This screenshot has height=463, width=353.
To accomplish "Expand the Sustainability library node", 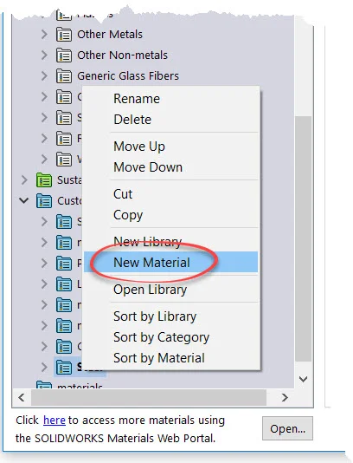I will [24, 179].
